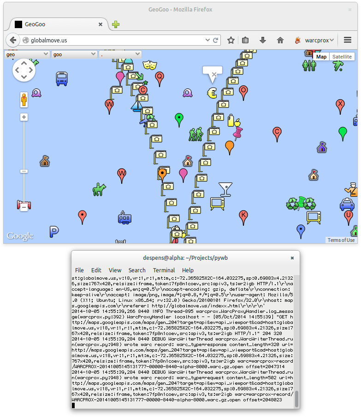Click the euro currency symbol marker
361x417 pixels.
pyautogui.click(x=212, y=93)
